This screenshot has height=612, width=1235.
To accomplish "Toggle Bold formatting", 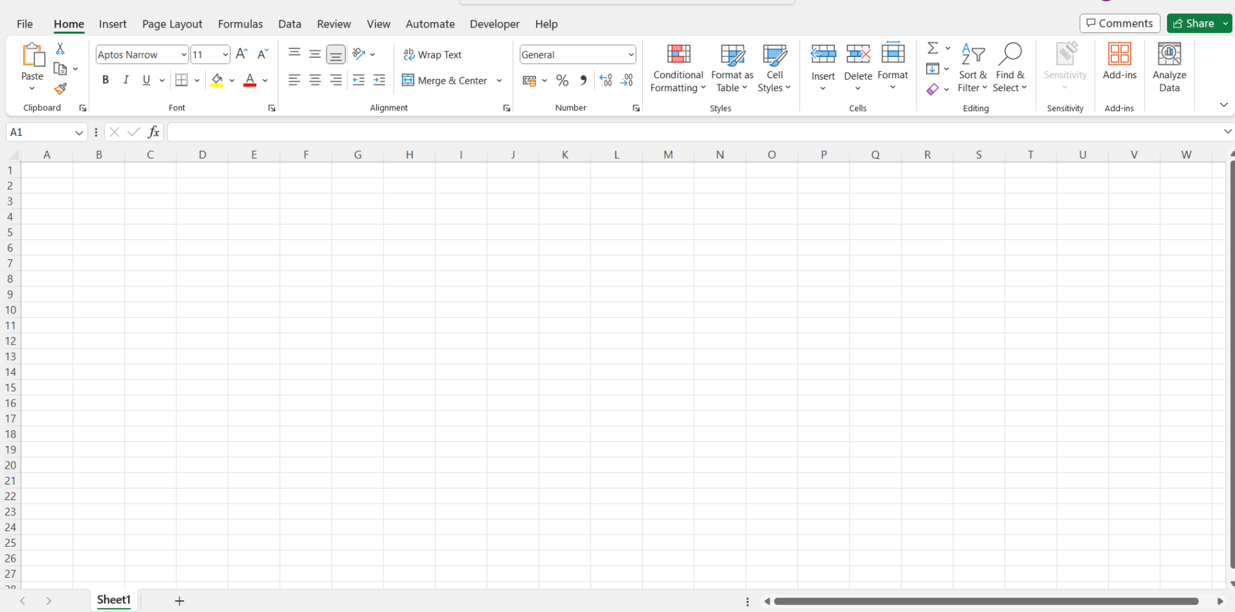I will [106, 80].
